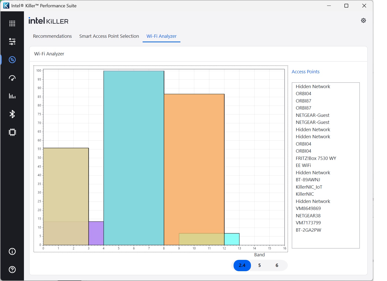Select FRITZ!Box 7530 WY in access points
This screenshot has width=387, height=281.
[x=316, y=158]
